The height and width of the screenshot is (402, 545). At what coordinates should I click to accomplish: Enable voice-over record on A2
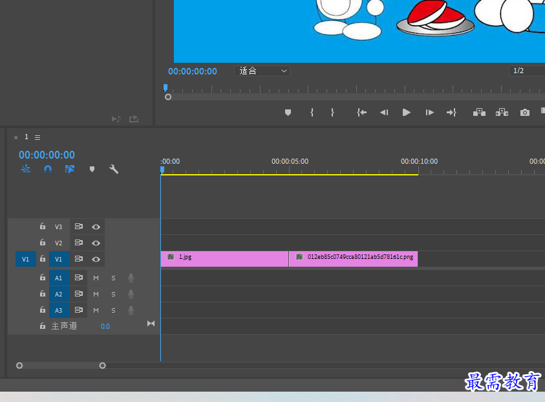(x=131, y=294)
